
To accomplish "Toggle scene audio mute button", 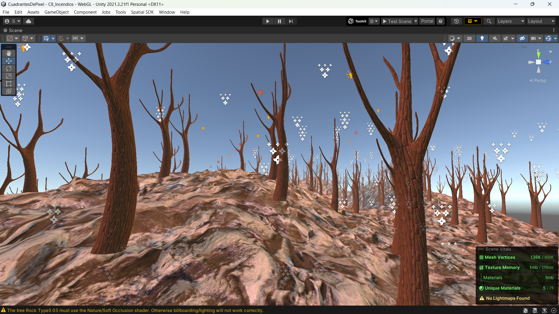I will click(x=495, y=38).
